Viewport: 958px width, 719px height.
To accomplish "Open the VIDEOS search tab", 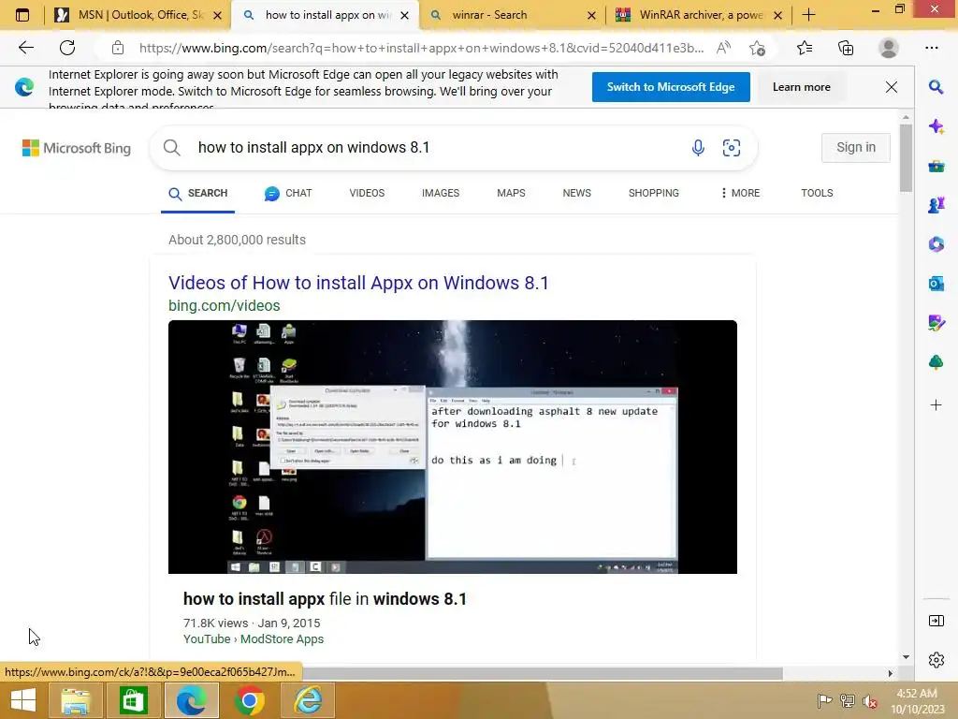I will [x=367, y=193].
